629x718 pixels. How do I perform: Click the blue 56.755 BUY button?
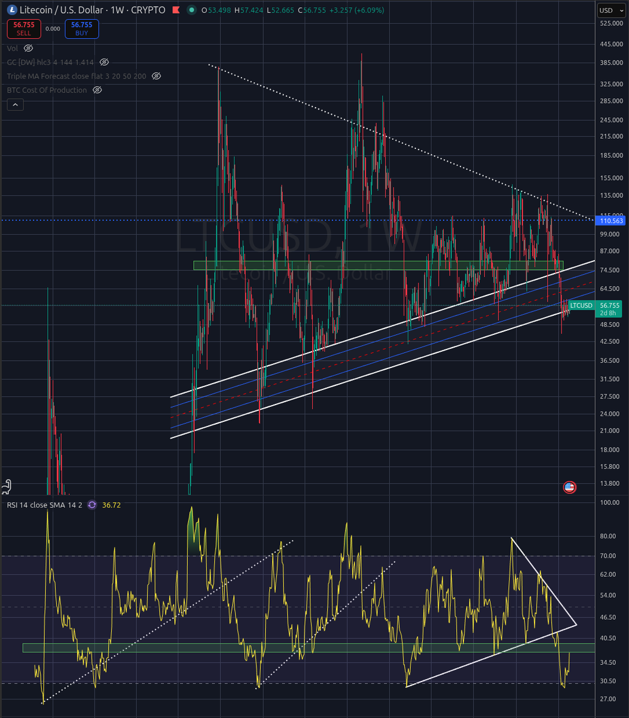tap(83, 29)
